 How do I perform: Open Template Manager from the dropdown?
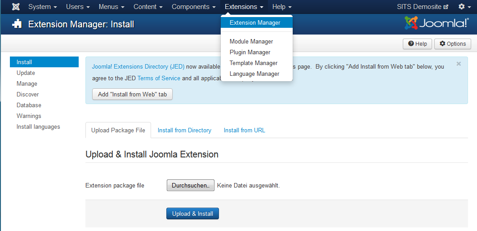pos(254,63)
